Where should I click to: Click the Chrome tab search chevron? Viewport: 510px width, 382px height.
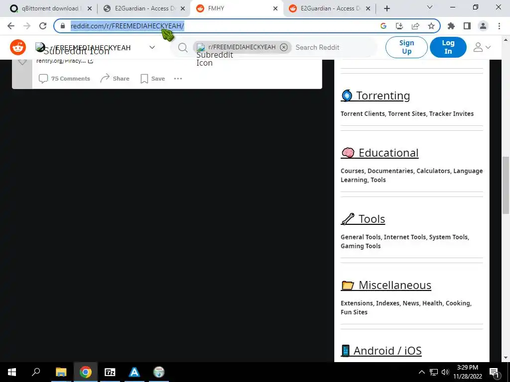[x=430, y=7]
